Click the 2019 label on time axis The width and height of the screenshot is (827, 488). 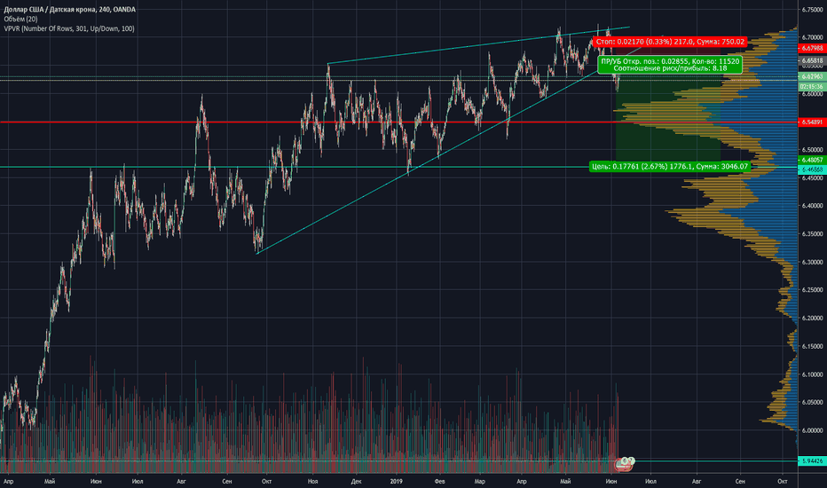(397, 481)
